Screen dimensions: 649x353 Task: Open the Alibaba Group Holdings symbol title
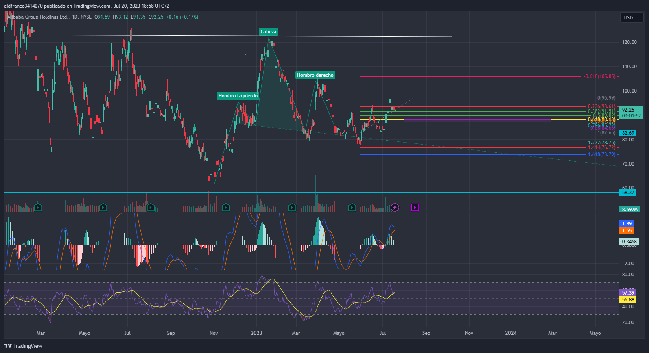click(39, 17)
